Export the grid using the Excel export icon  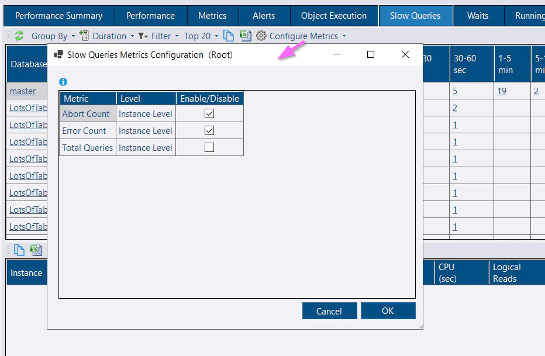coord(245,36)
